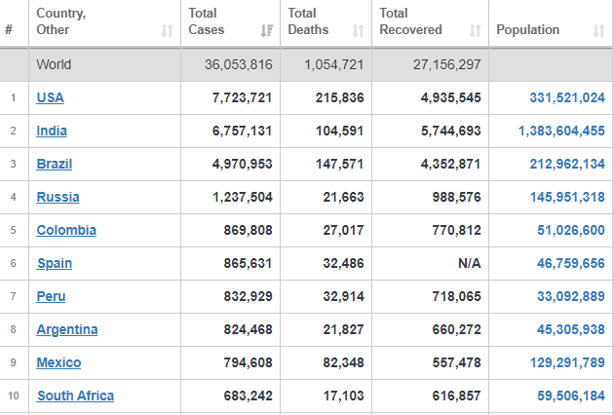Select Spain total cases 865,631
The width and height of the screenshot is (614, 415).
[248, 263]
